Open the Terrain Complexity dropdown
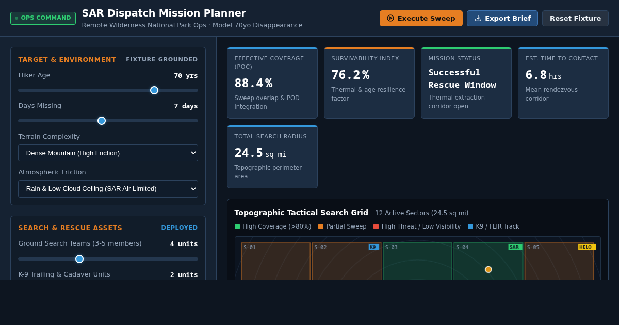This screenshot has width=619, height=325. tap(108, 153)
